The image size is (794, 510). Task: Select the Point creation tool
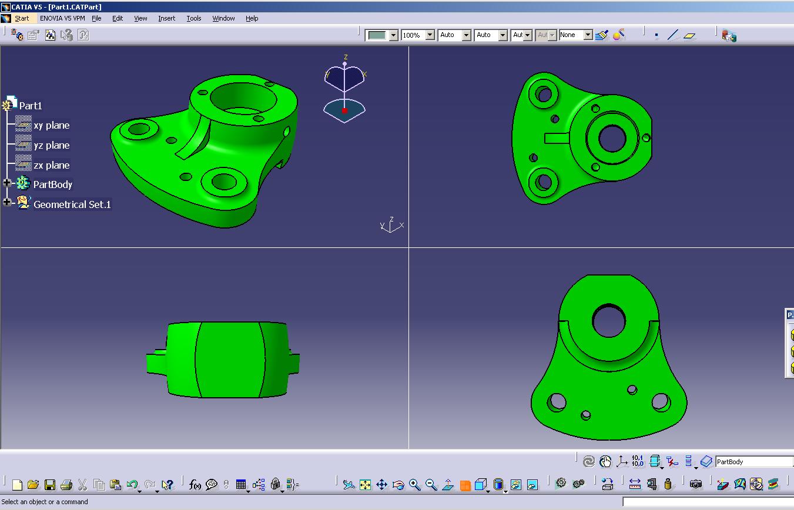pyautogui.click(x=656, y=35)
